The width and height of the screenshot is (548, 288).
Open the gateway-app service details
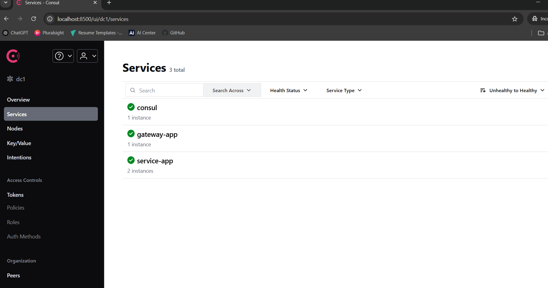click(x=157, y=134)
